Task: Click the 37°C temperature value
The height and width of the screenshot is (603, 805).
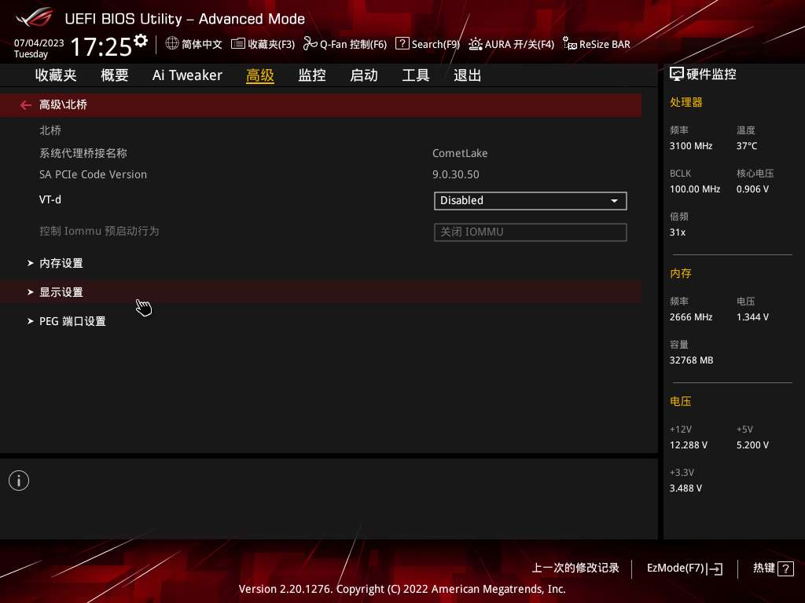Action: click(747, 146)
